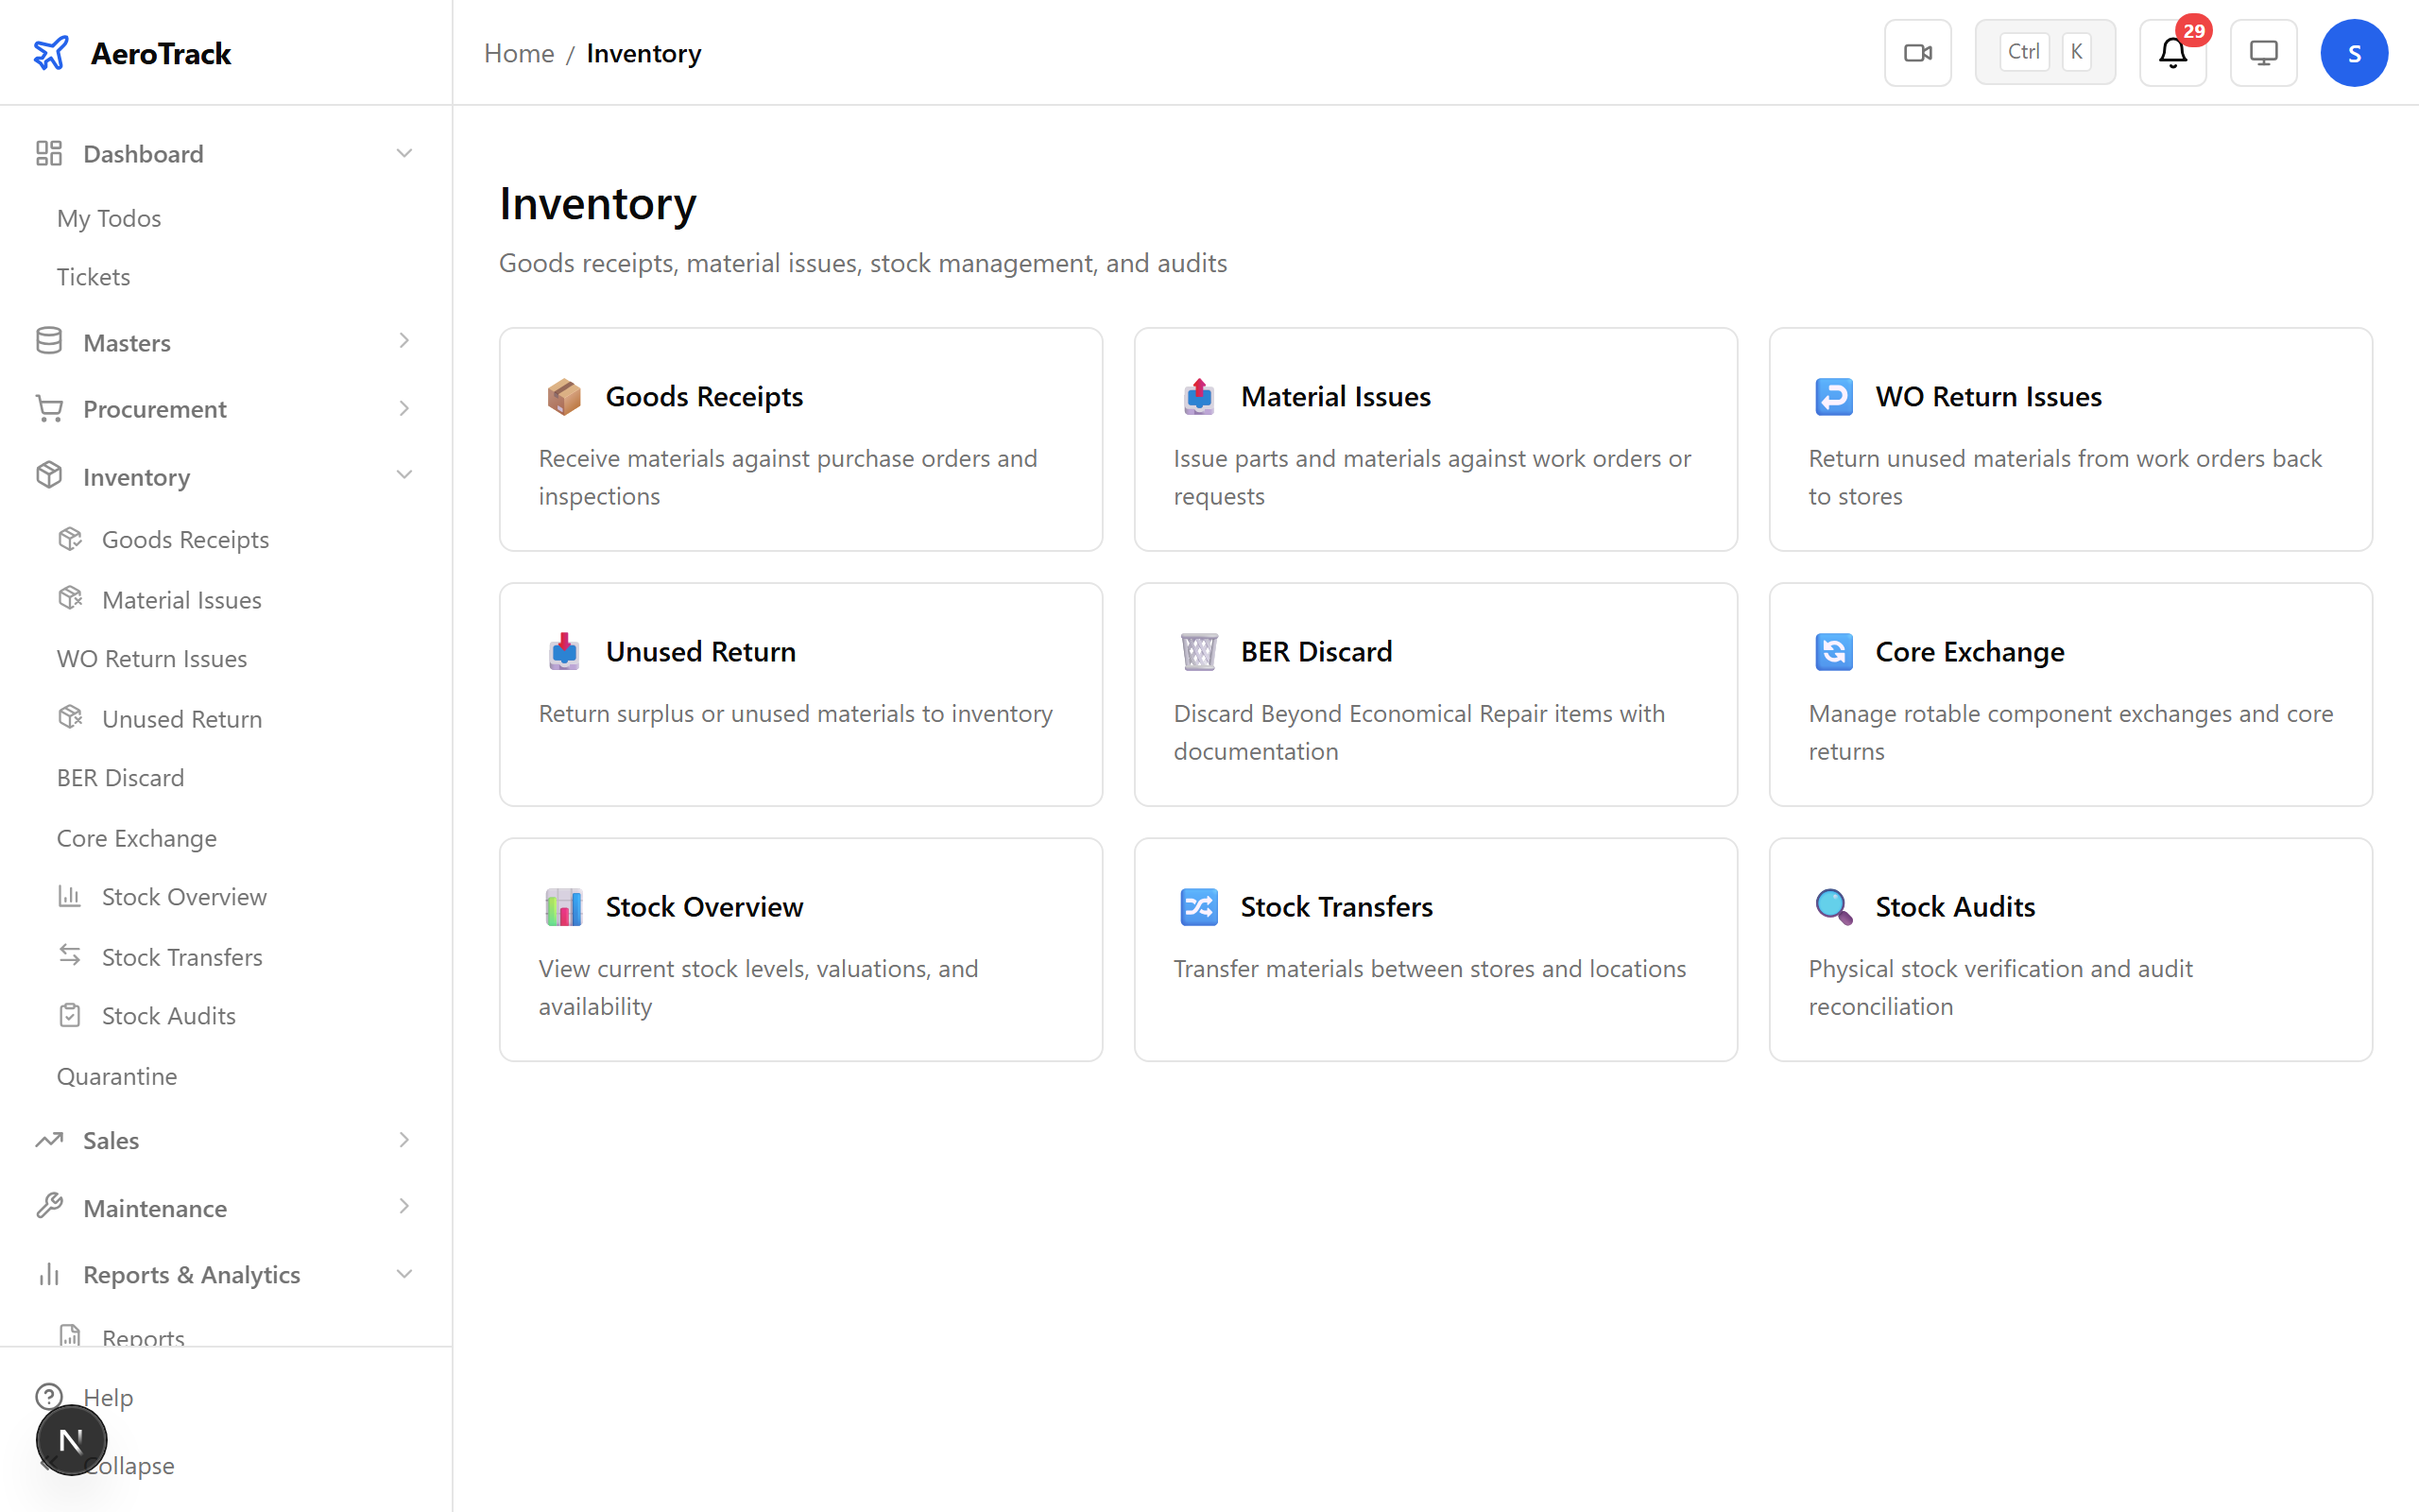Expand the Maintenance sidebar section
This screenshot has width=2419, height=1512.
[403, 1208]
